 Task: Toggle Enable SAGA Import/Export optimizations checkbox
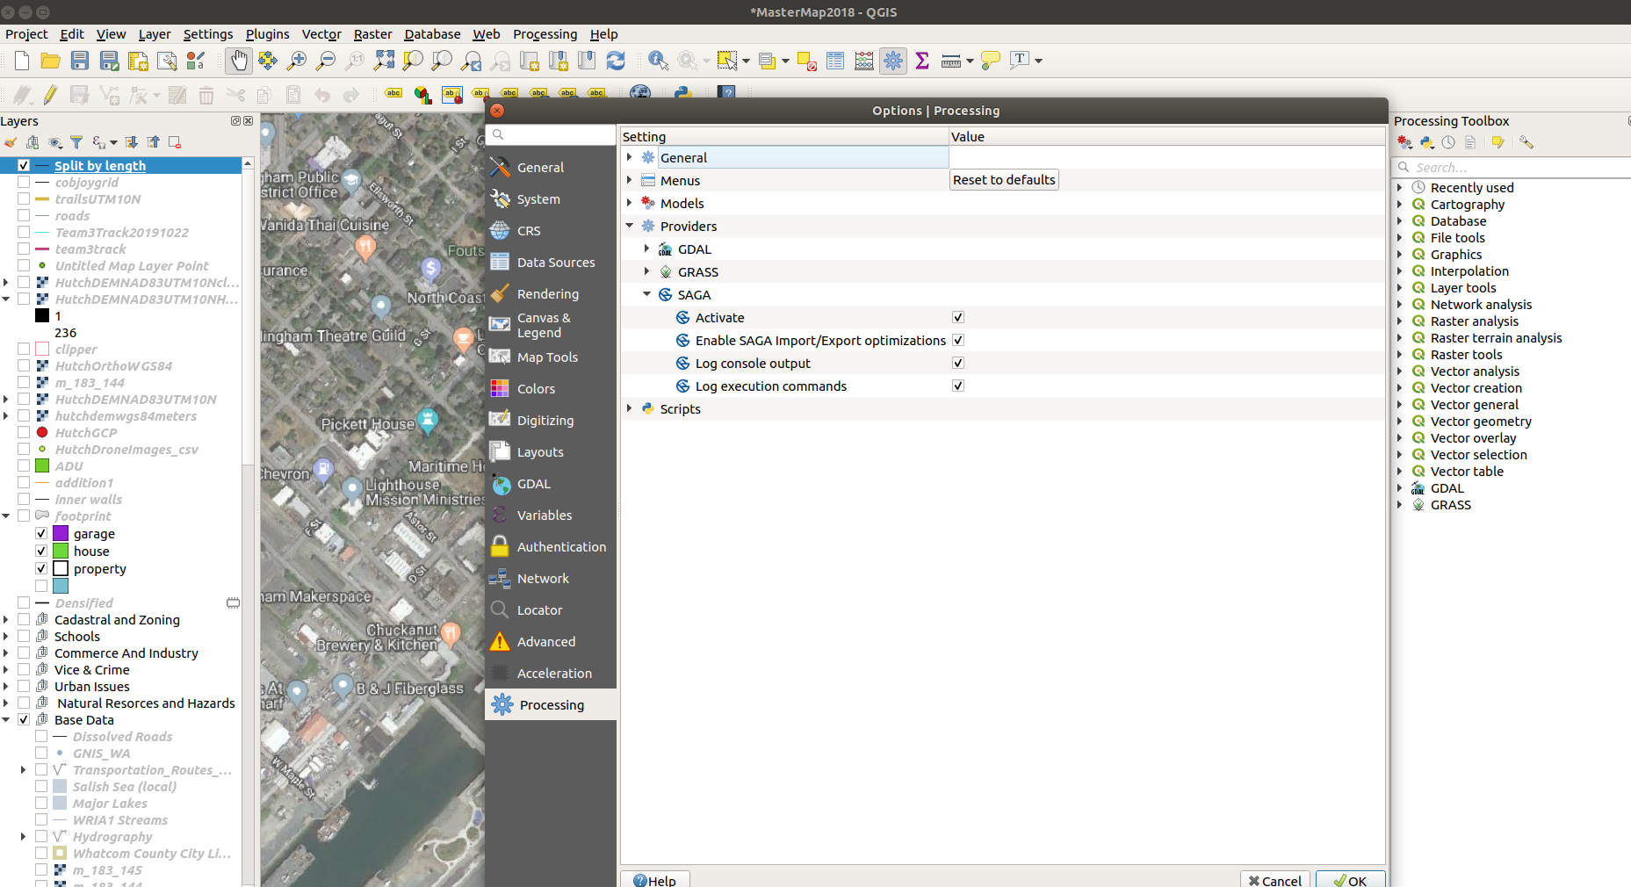click(x=958, y=340)
